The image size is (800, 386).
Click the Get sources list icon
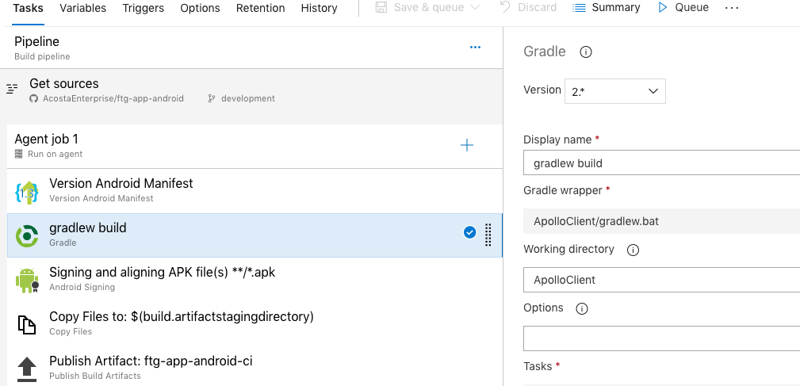[12, 89]
